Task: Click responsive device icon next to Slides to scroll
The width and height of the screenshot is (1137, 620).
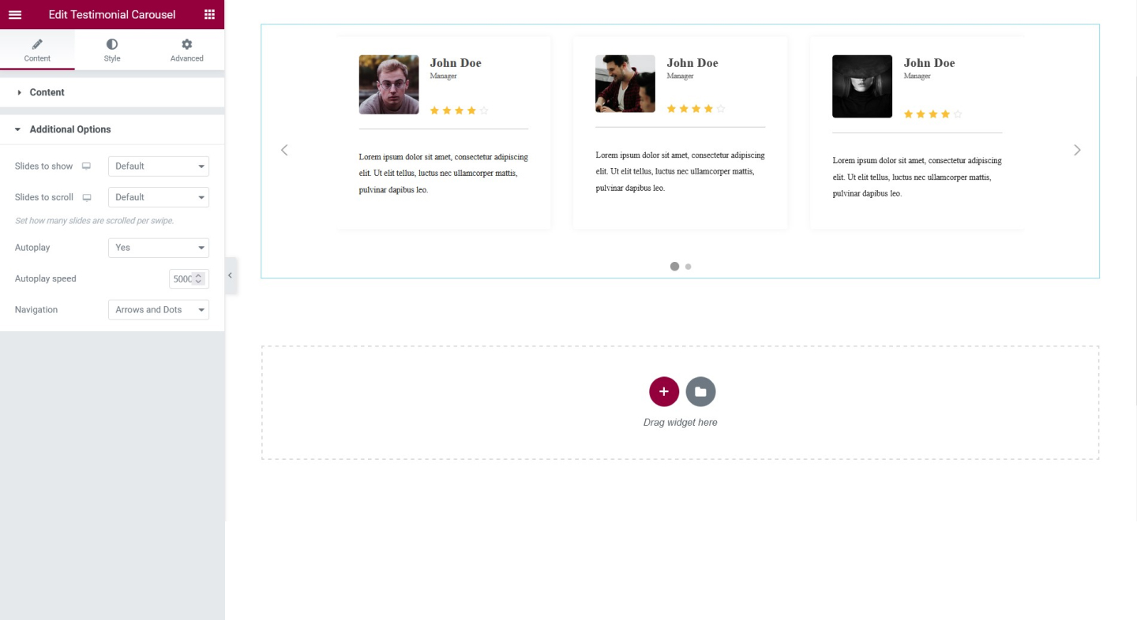Action: click(x=87, y=197)
